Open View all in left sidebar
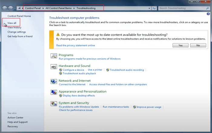The image size is (212, 133). (12, 23)
